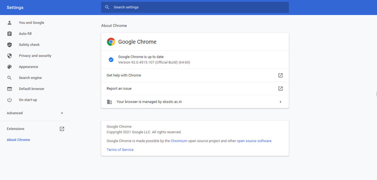Click the shield checkmark Safety check icon
Image resolution: width=377 pixels, height=180 pixels.
[x=9, y=45]
